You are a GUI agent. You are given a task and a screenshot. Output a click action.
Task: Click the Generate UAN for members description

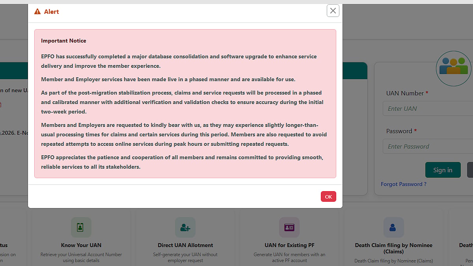pyautogui.click(x=289, y=257)
